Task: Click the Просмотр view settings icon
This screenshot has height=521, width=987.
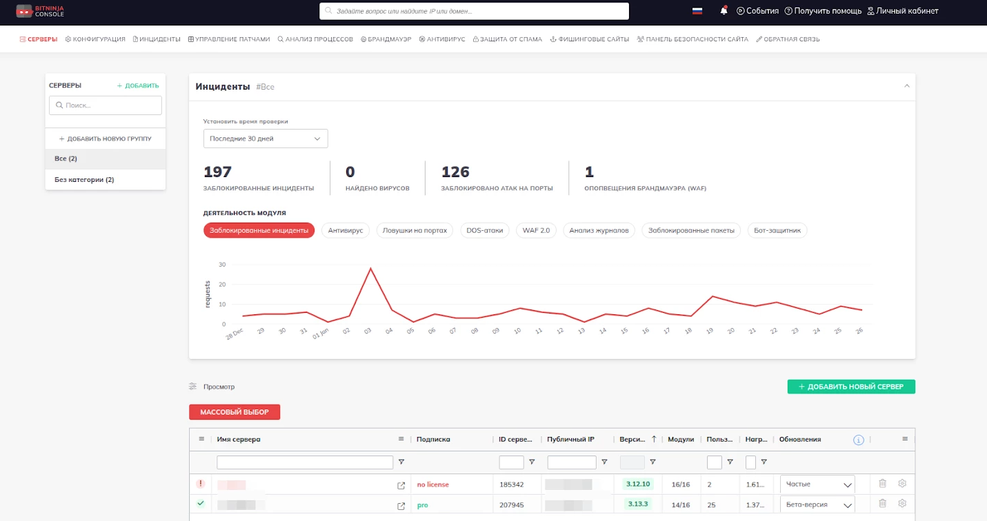Action: [193, 387]
